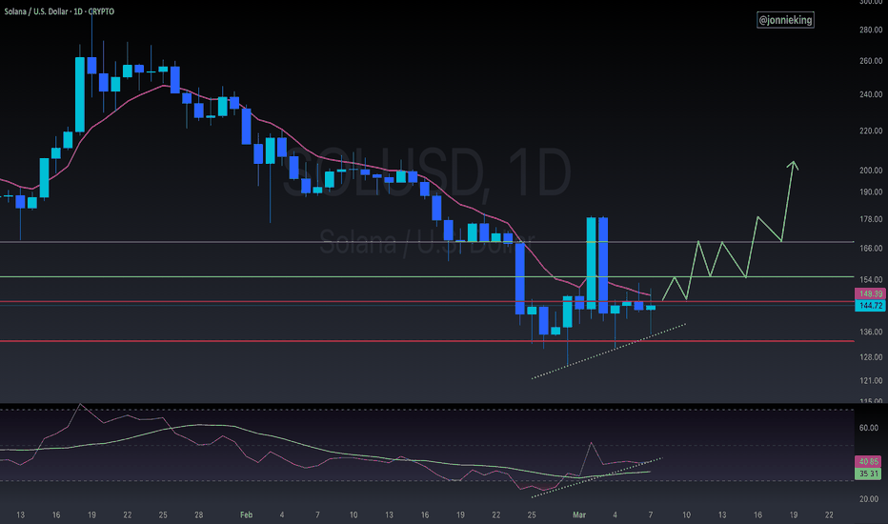
Task: Click the 28 date label on time axis
Action: 199,514
